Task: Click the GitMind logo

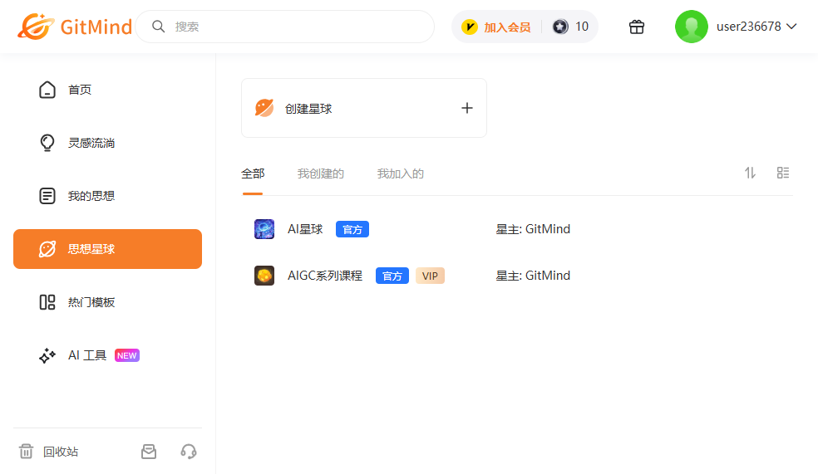Action: [75, 26]
